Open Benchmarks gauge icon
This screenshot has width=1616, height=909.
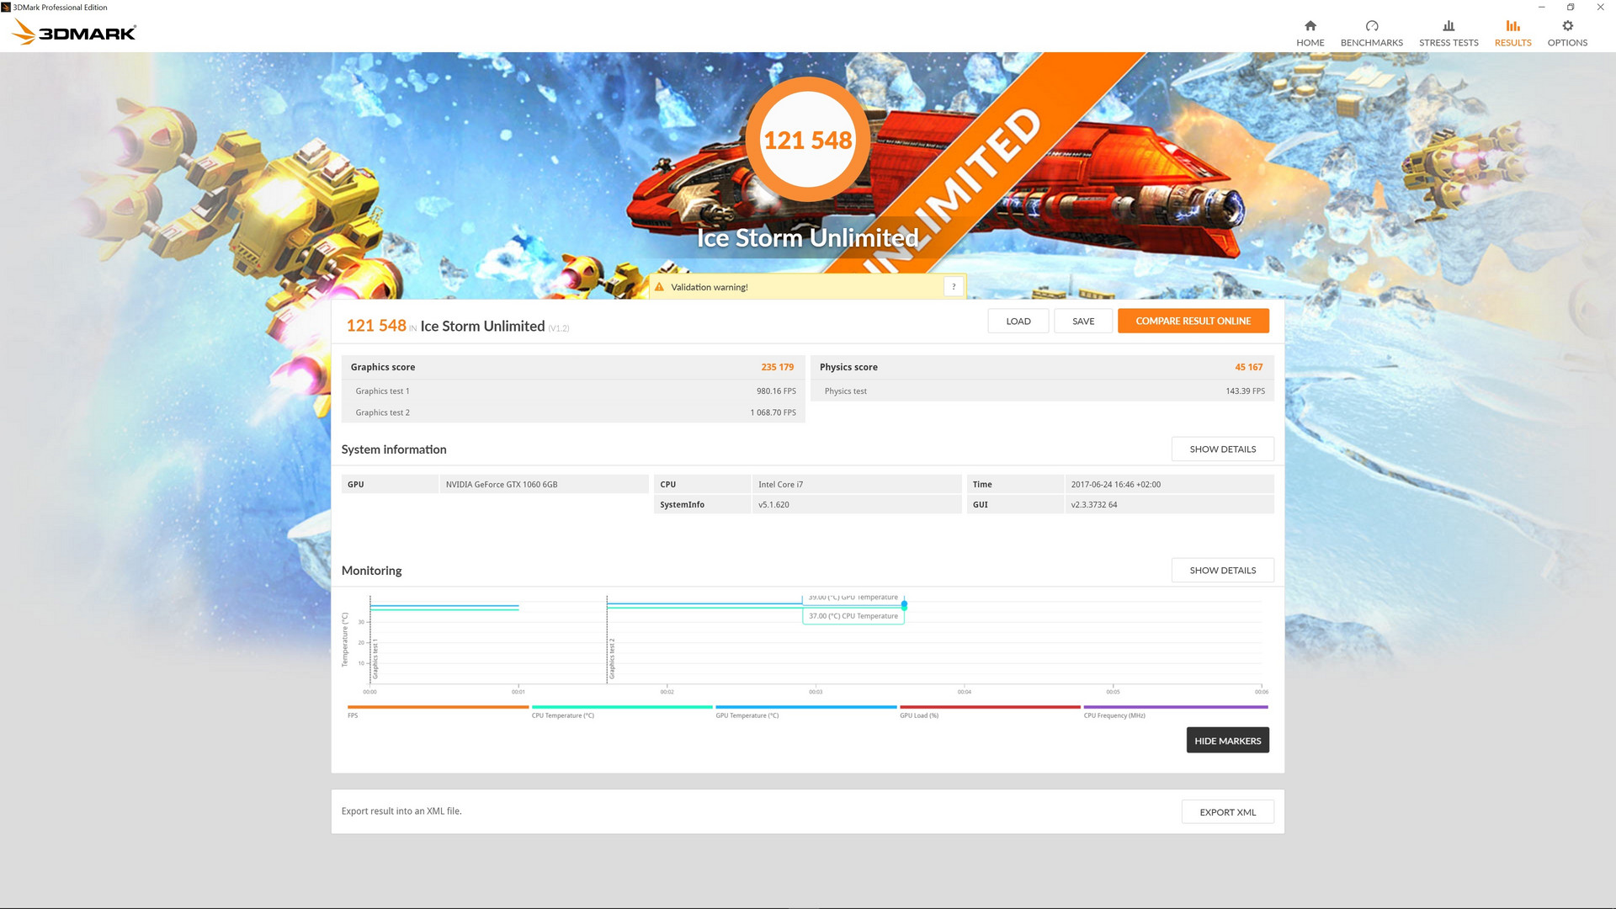pos(1371,26)
